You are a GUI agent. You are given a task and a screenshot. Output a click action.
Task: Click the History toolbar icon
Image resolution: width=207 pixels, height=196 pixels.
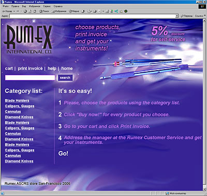pos(83,11)
